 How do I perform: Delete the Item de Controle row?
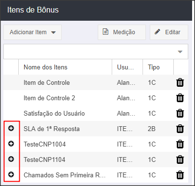tap(180, 82)
